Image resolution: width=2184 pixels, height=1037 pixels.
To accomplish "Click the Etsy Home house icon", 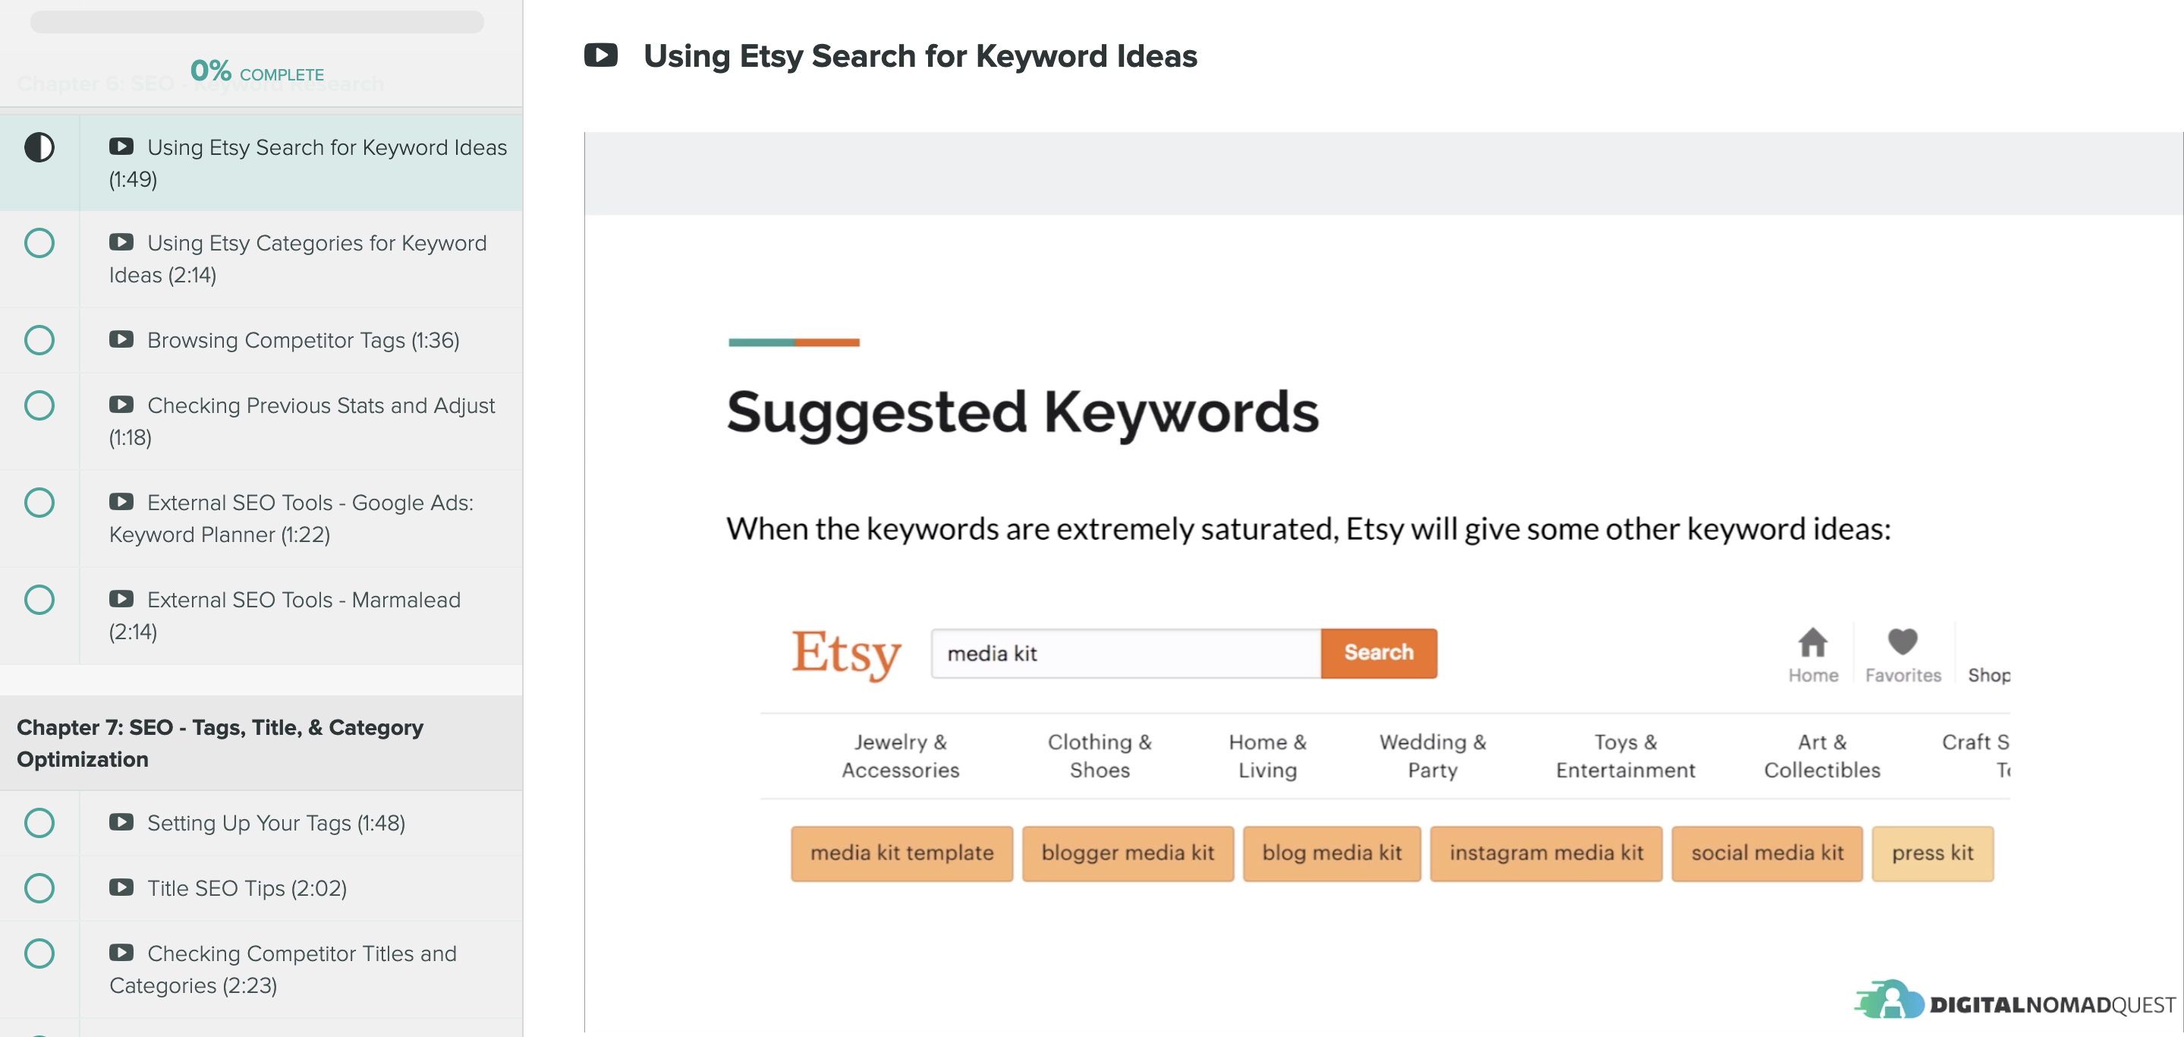I will (x=1813, y=642).
